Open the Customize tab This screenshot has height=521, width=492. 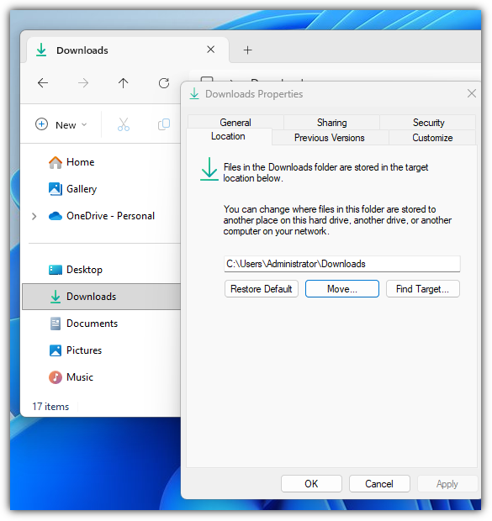click(x=432, y=138)
